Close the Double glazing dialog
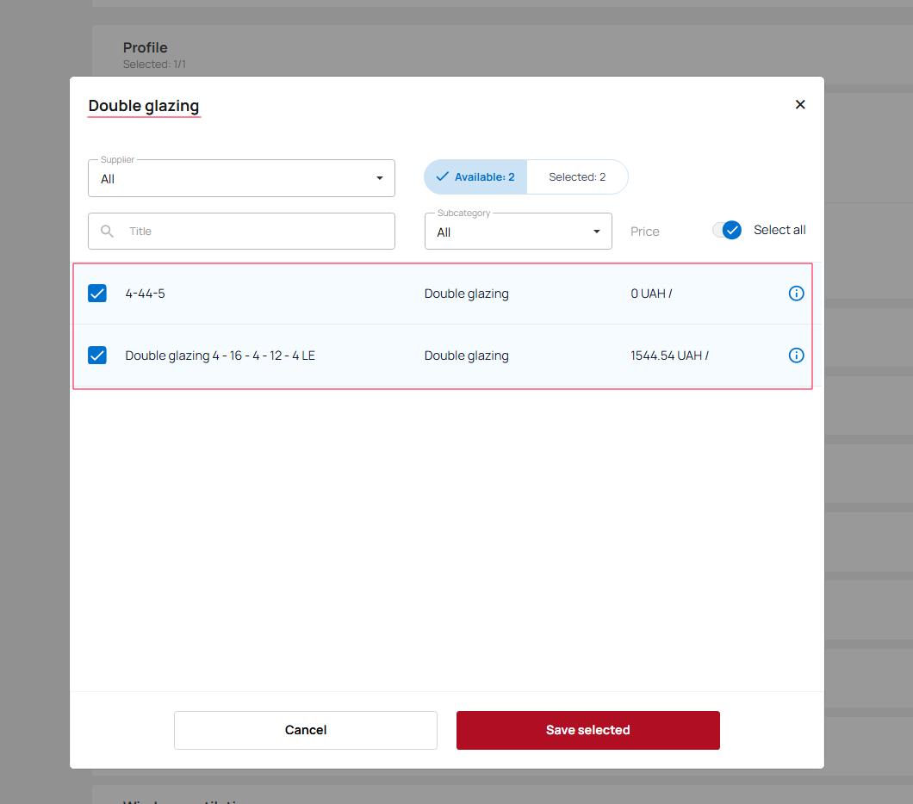The height and width of the screenshot is (804, 913). point(800,104)
